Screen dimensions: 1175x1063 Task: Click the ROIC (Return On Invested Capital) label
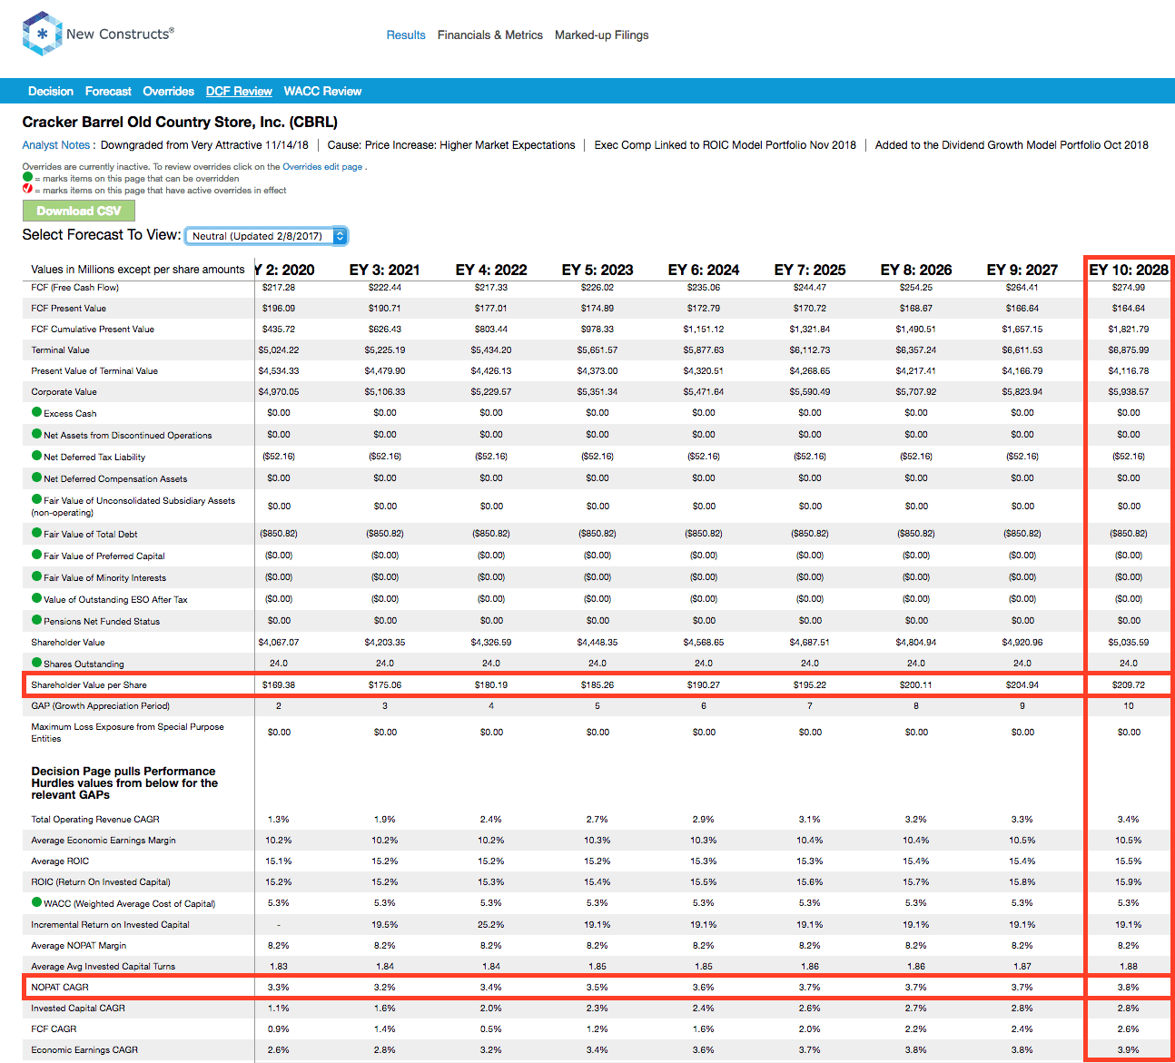(x=101, y=882)
